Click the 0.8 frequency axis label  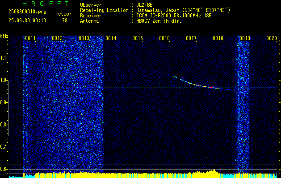(x=4, y=125)
